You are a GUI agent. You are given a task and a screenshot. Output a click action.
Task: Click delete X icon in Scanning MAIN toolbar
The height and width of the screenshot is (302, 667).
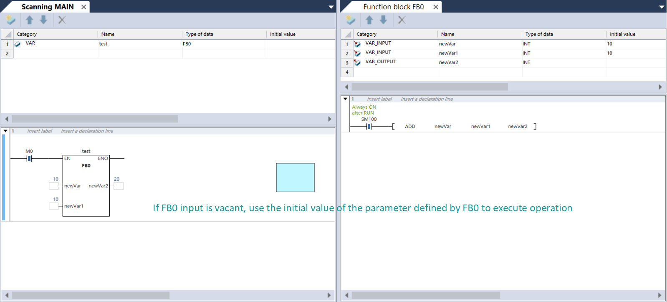(62, 20)
